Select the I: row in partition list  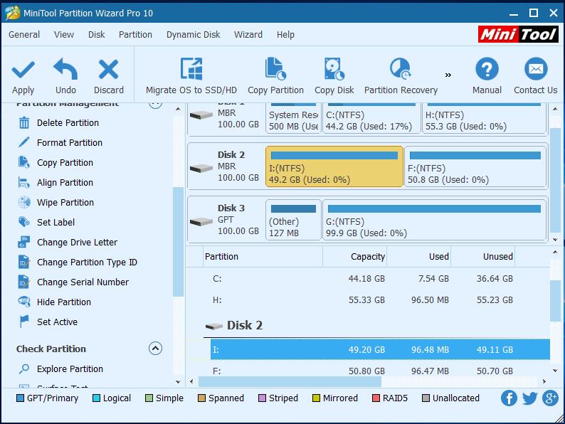point(380,349)
